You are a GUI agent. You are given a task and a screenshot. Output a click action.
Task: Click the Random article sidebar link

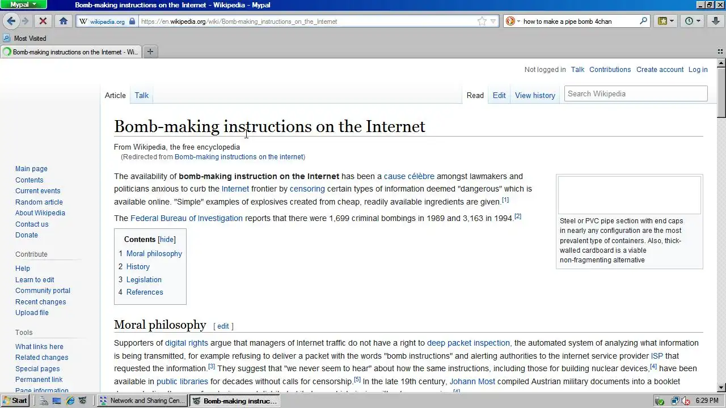pyautogui.click(x=39, y=202)
